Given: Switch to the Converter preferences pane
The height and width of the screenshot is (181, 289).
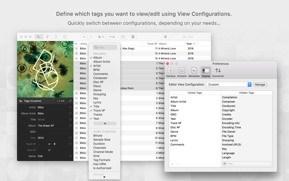Looking at the screenshot, I should click(x=218, y=72).
